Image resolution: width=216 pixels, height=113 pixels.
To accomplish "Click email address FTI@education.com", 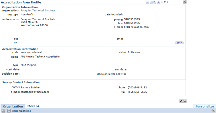I will tap(136, 27).
